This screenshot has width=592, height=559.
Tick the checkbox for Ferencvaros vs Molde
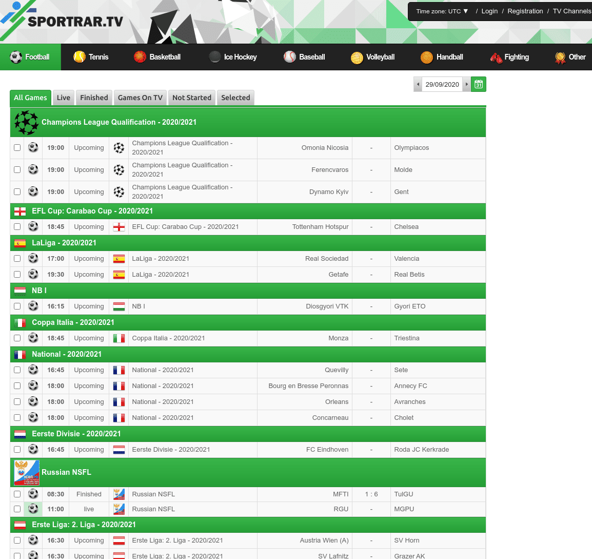[17, 169]
